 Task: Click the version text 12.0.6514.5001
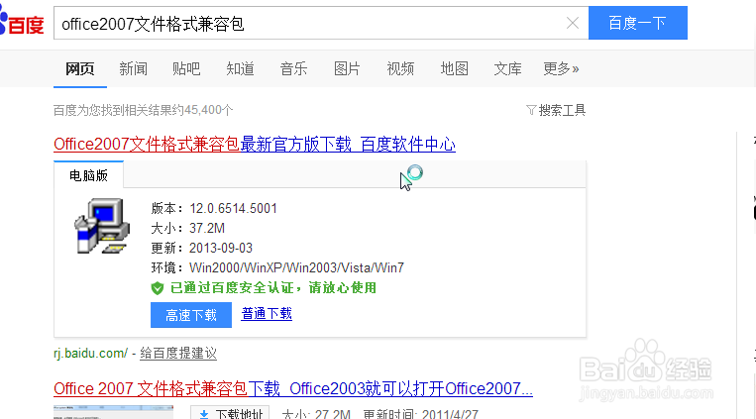point(234,208)
